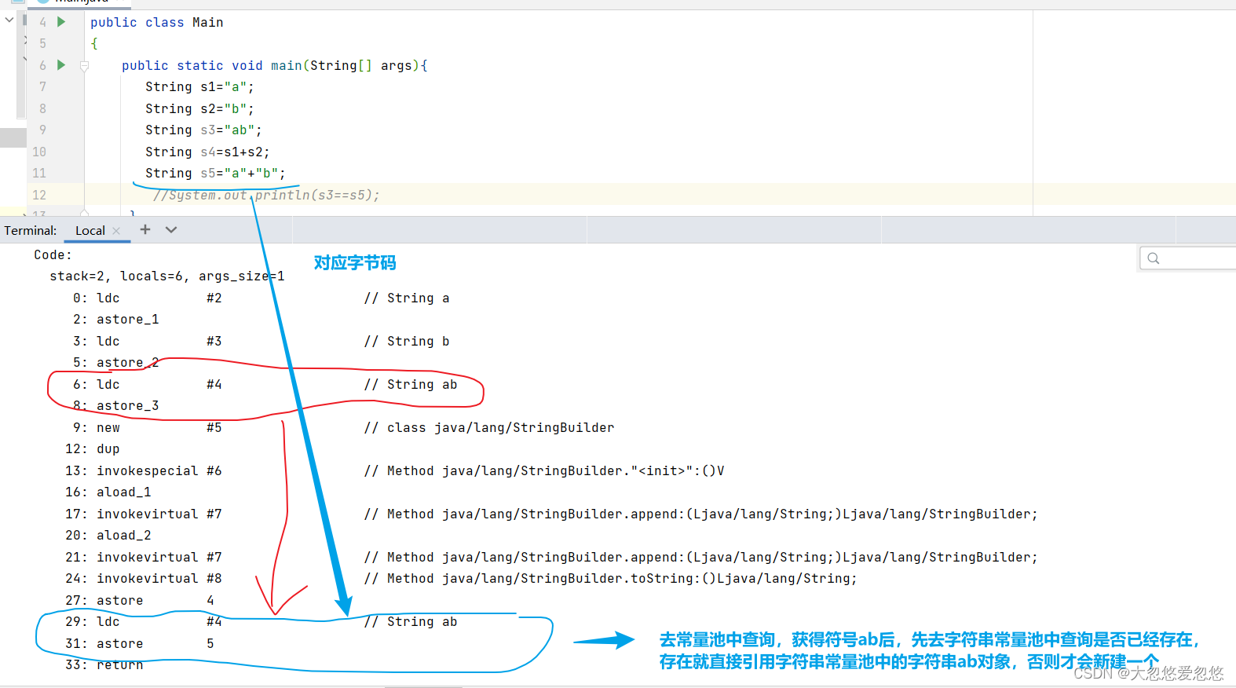
Task: Click the bytecode line 24: invokevirtual #8
Action: [461, 578]
